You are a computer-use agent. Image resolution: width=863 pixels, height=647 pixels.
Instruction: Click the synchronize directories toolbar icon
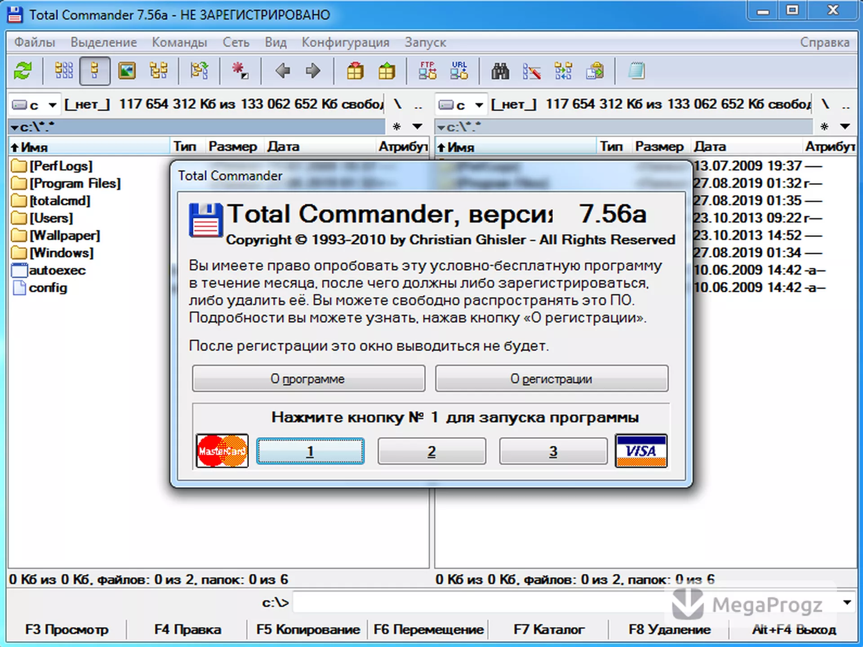563,71
